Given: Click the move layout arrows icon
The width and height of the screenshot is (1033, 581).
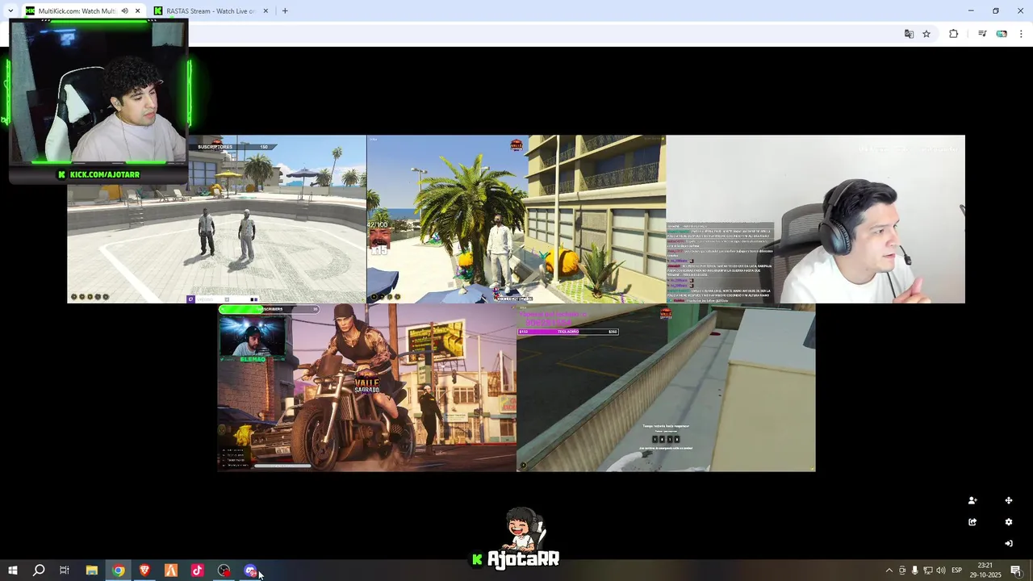Looking at the screenshot, I should pos(1008,500).
